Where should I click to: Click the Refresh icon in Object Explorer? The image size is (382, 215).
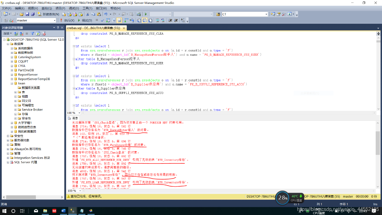38,33
